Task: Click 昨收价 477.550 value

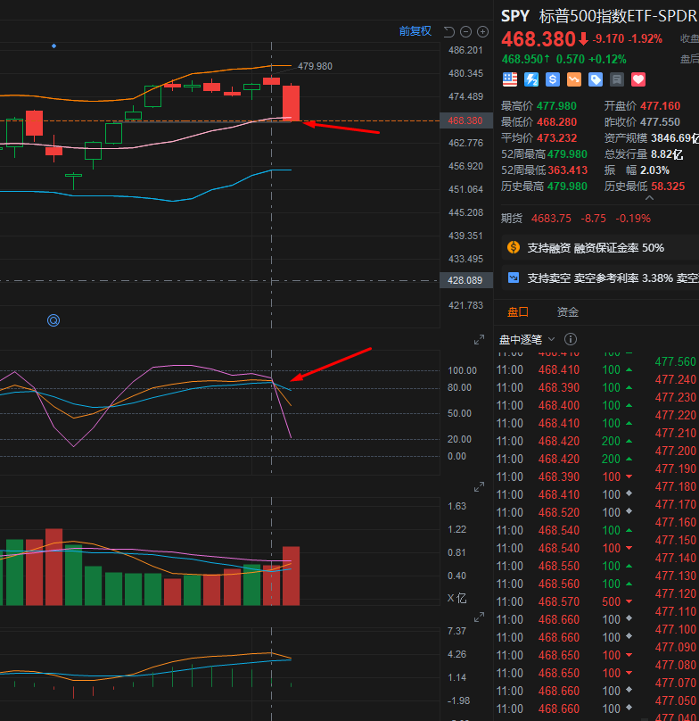Action: [660, 122]
